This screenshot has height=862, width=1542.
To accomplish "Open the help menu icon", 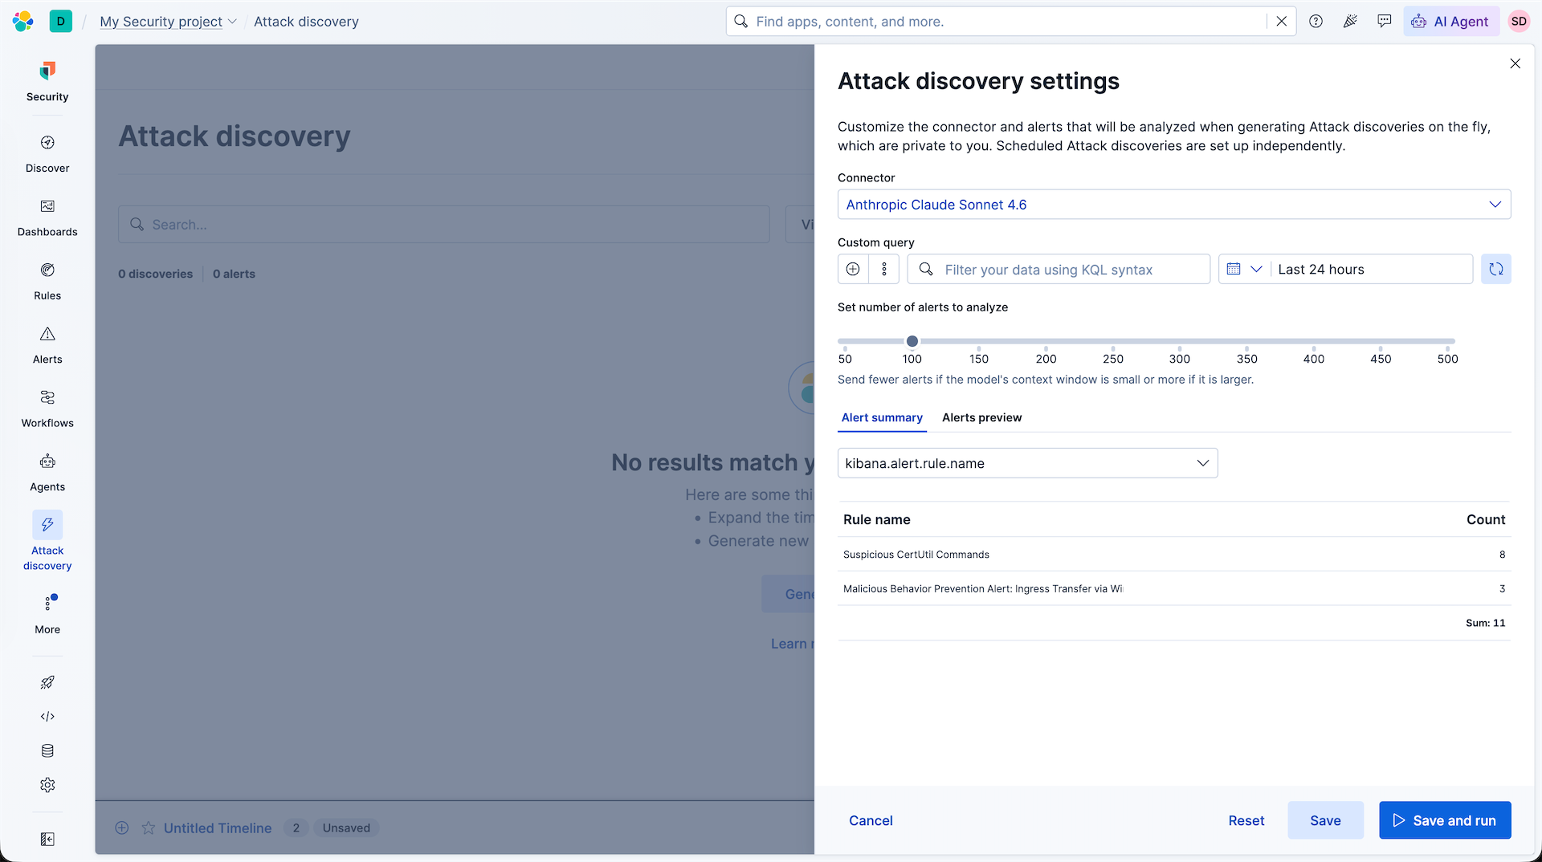I will click(1316, 22).
